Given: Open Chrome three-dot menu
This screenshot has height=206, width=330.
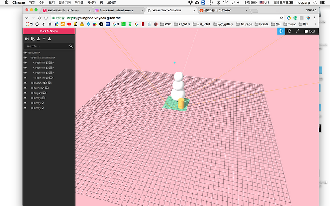Looking at the screenshot, I should pyautogui.click(x=314, y=18).
